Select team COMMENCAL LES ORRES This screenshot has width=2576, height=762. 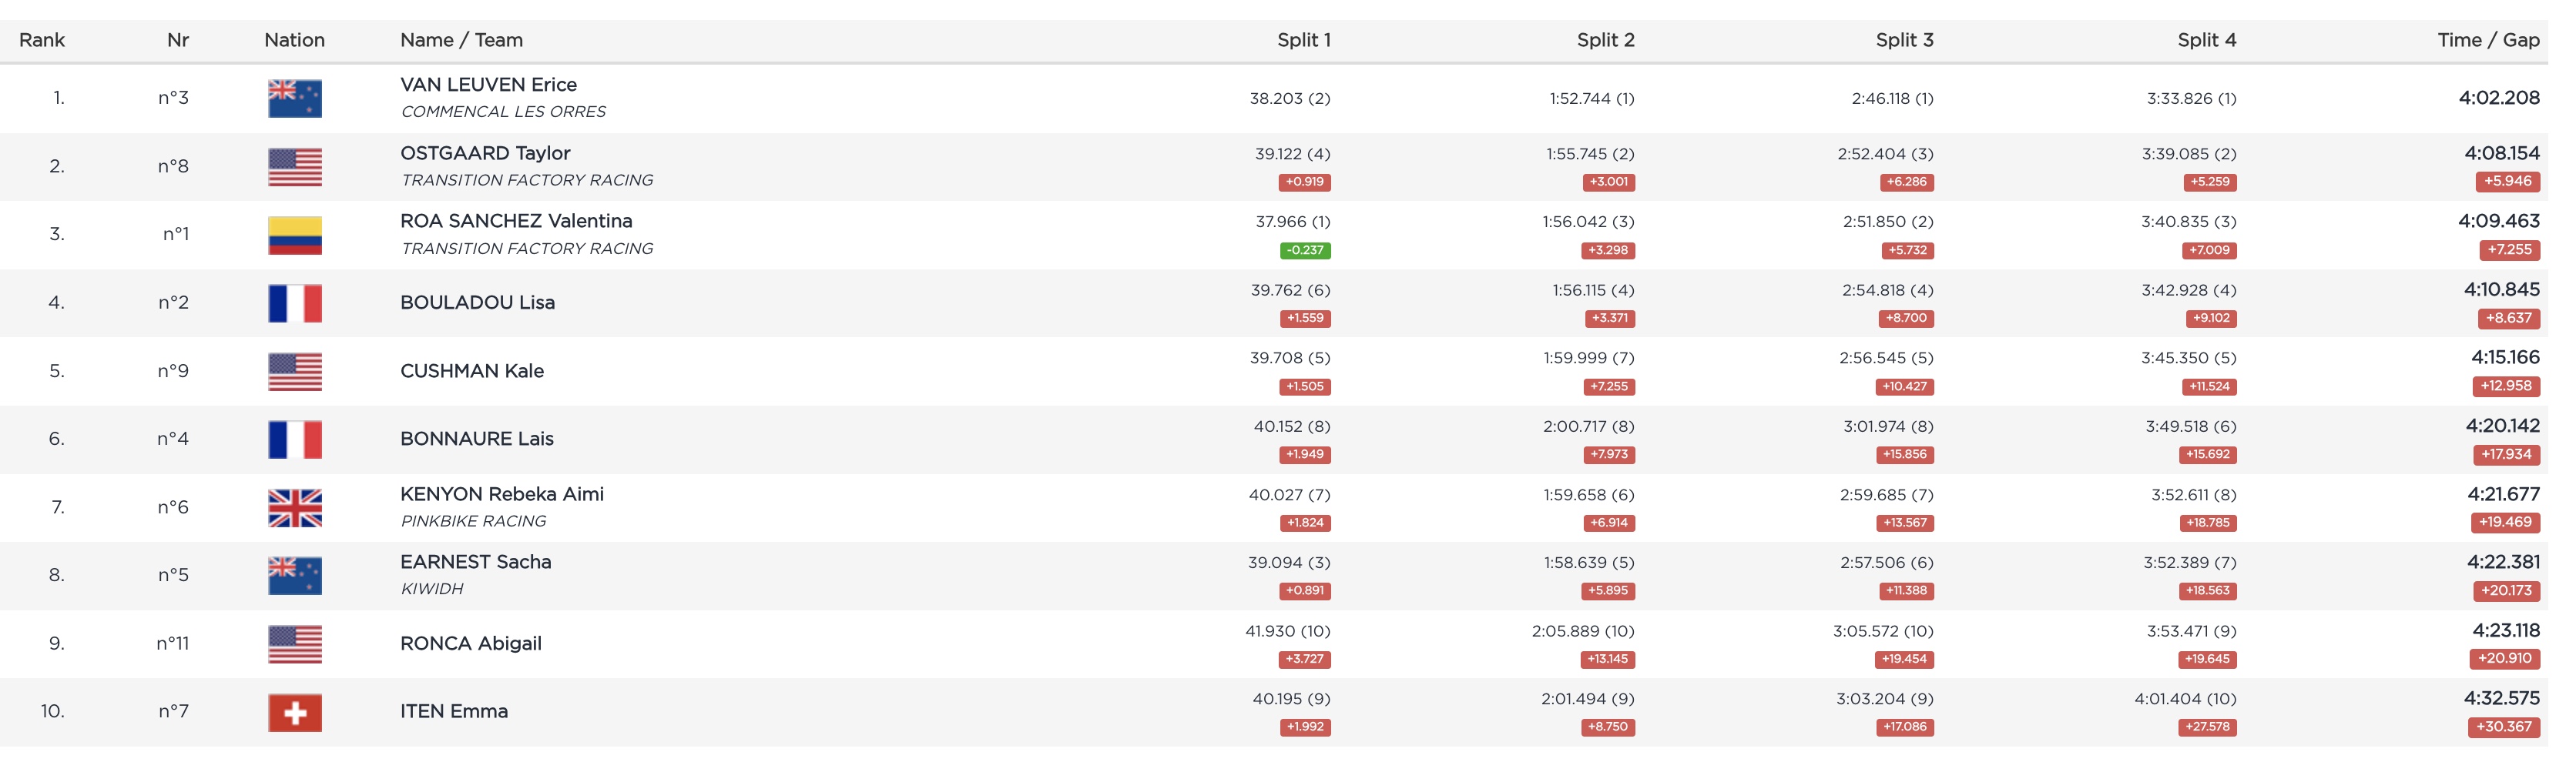(503, 112)
